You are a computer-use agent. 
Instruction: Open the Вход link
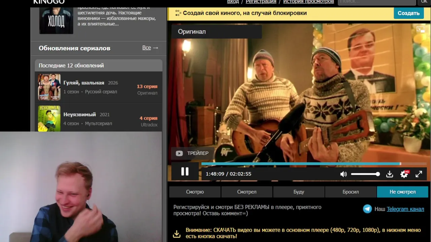click(233, 2)
